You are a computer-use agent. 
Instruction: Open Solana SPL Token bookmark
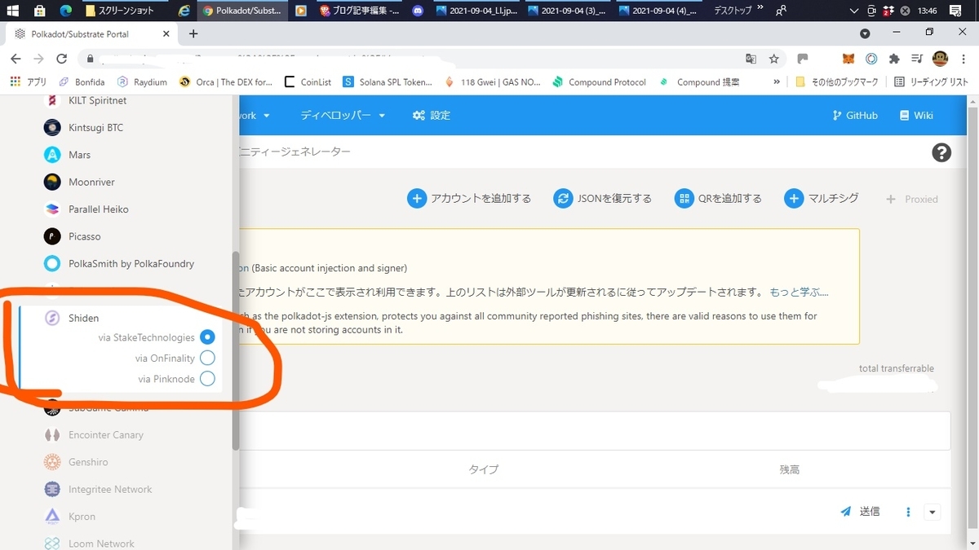coord(388,81)
